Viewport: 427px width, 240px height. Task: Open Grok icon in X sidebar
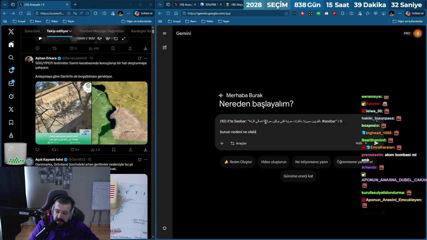coord(11,96)
